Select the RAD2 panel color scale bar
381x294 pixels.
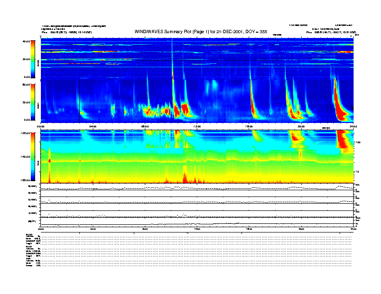(x=33, y=59)
